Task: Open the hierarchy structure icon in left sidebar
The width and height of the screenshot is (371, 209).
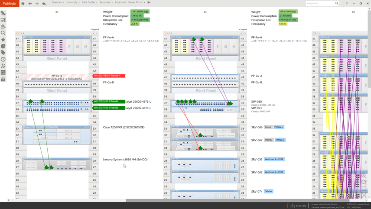Action: 3,13
